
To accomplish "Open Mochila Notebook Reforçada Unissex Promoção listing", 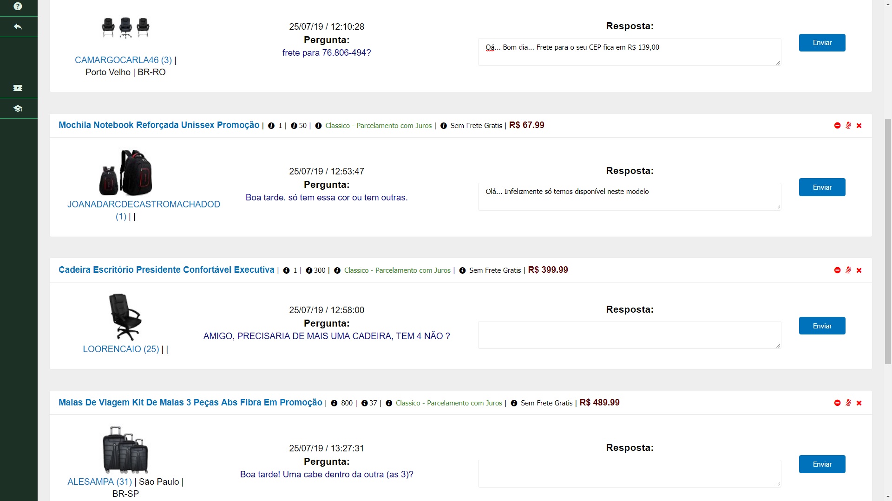I will click(x=159, y=125).
